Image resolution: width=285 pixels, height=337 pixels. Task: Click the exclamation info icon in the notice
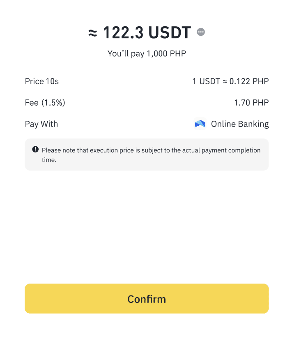coord(35,150)
